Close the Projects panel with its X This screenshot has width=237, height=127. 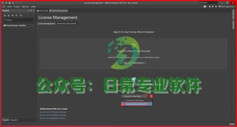[34, 11]
